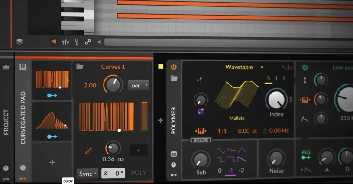Click the Index knob
Viewport: 353px width, 184px height.
[276, 100]
